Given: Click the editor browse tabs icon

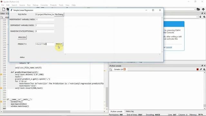Looking at the screenshot, I should [2, 17].
